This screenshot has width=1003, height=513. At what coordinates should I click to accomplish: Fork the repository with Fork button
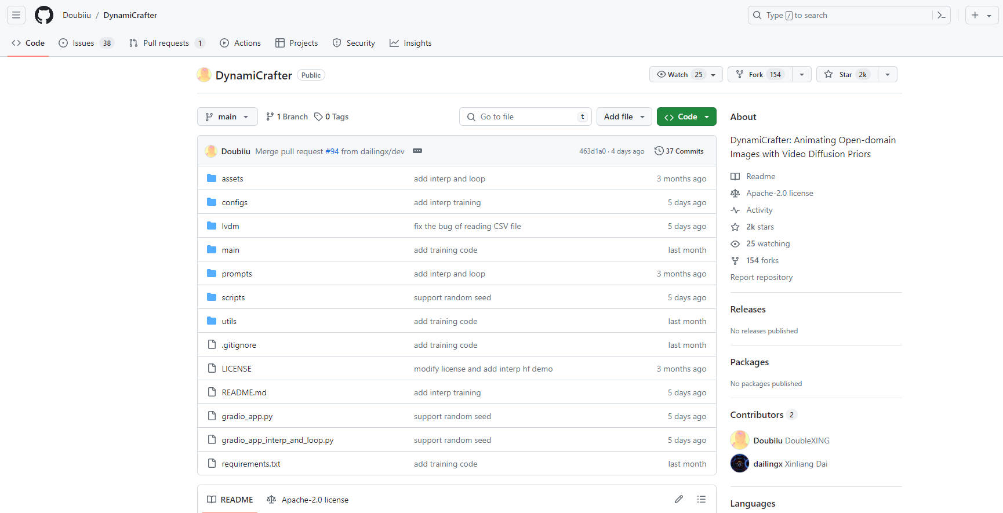759,74
